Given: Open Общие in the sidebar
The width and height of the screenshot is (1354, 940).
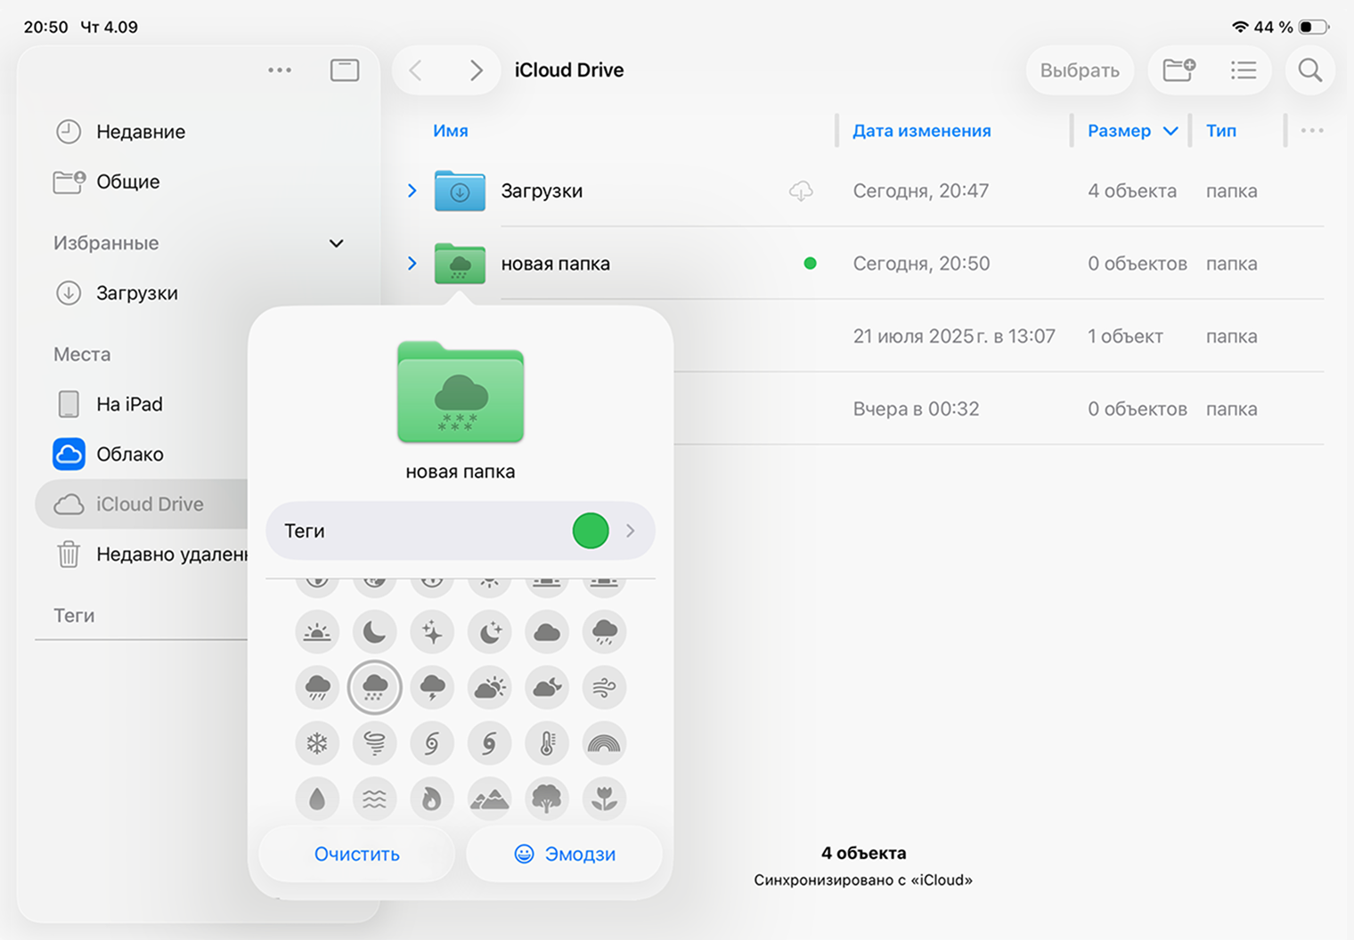Looking at the screenshot, I should tap(127, 182).
